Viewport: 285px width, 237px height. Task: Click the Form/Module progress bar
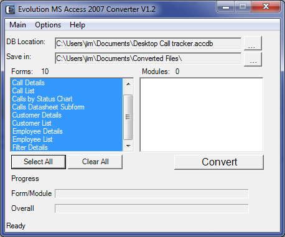point(152,193)
